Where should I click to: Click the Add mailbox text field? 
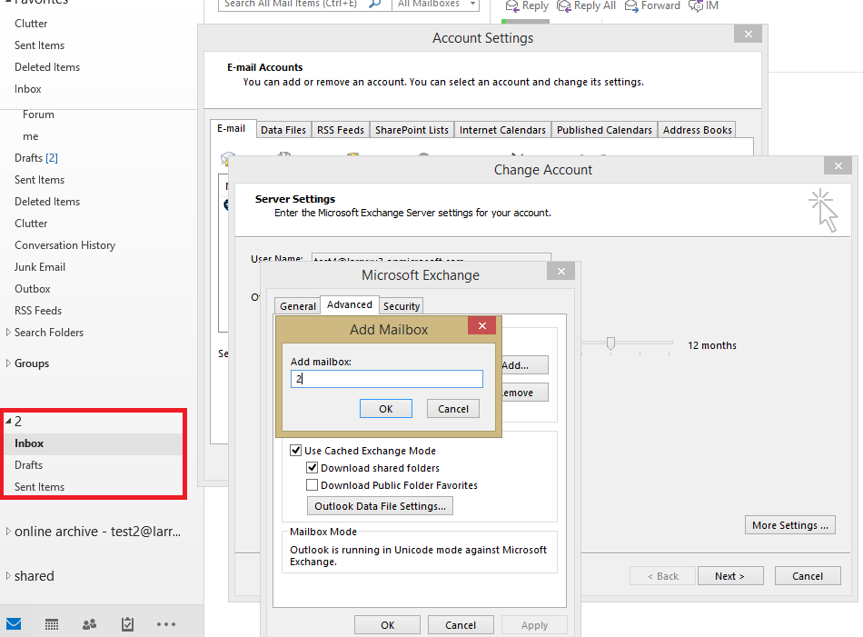[x=386, y=379]
